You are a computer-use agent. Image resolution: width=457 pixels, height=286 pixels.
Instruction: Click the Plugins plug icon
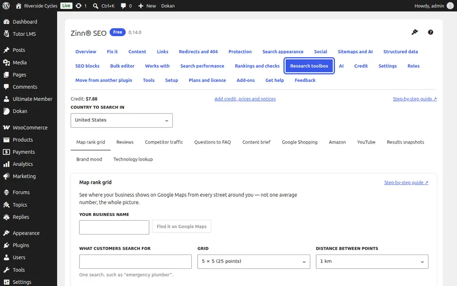point(6,245)
